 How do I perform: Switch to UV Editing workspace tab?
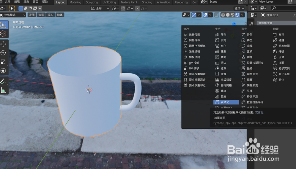click(x=109, y=2)
